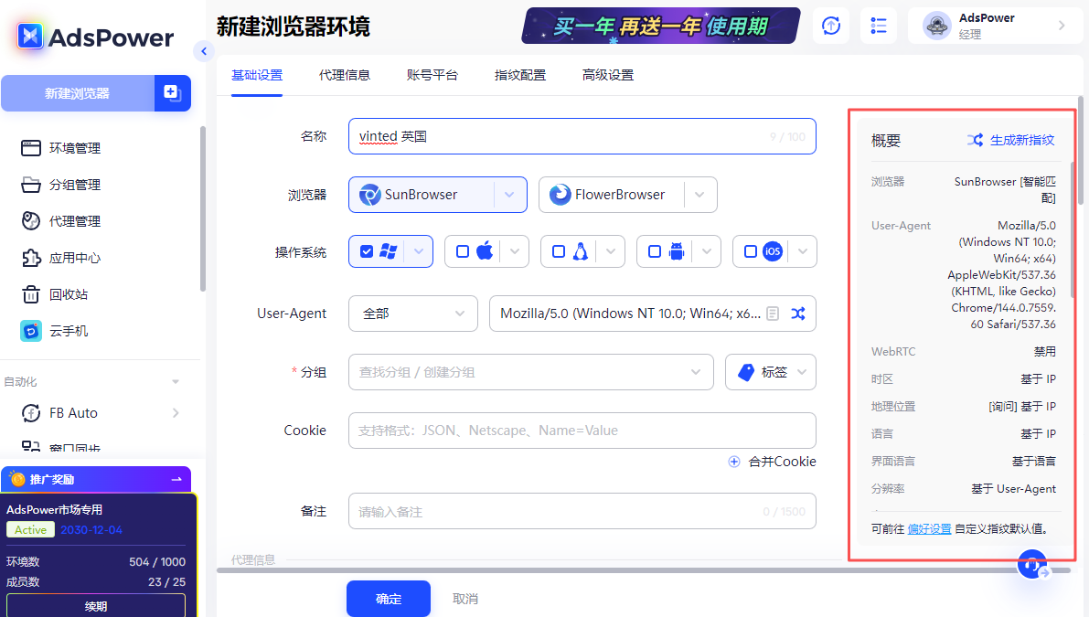
Task: Enable the macOS operating system checkbox
Action: point(464,250)
